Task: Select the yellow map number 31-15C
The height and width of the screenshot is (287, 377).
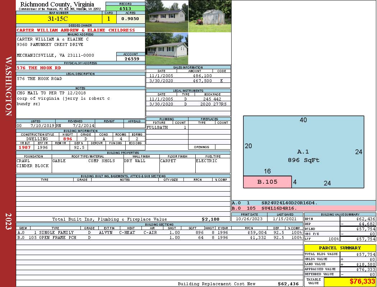Action: pyautogui.click(x=59, y=19)
